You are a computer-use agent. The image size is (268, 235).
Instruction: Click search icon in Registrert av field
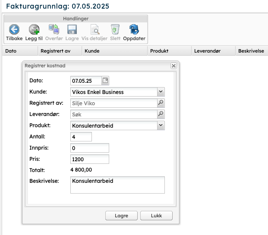[161, 103]
